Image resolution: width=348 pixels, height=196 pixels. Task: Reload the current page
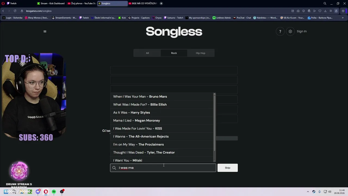tap(15, 11)
